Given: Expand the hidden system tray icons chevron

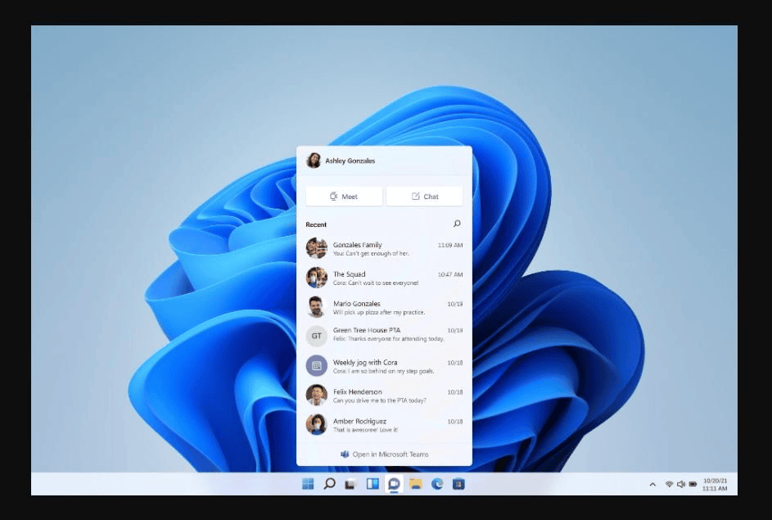Looking at the screenshot, I should [652, 485].
